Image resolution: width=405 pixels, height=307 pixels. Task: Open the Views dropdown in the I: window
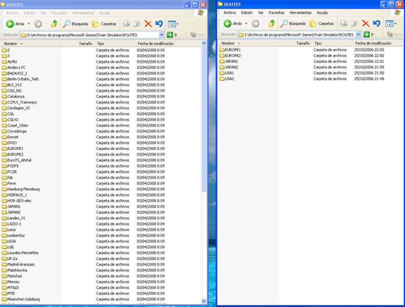click(391, 24)
